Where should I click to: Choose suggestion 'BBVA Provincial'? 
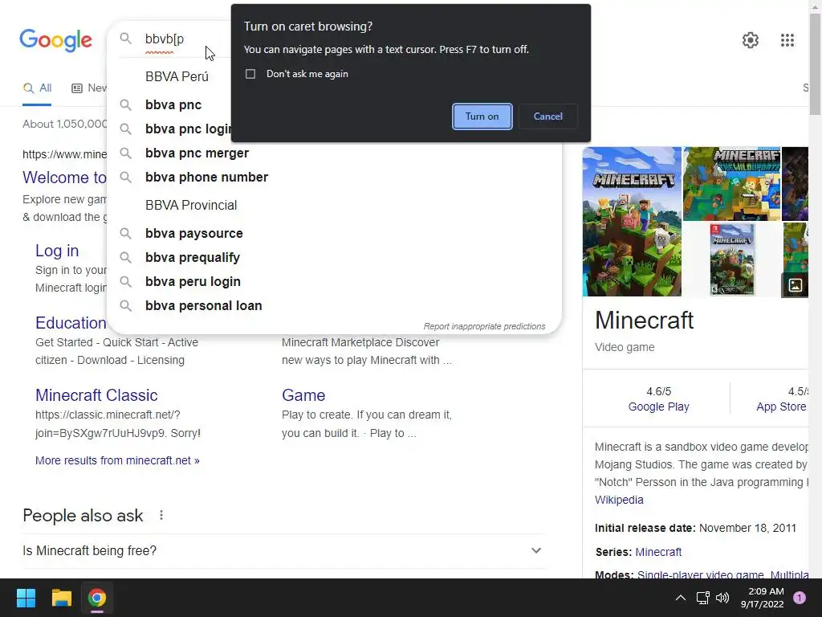point(191,205)
